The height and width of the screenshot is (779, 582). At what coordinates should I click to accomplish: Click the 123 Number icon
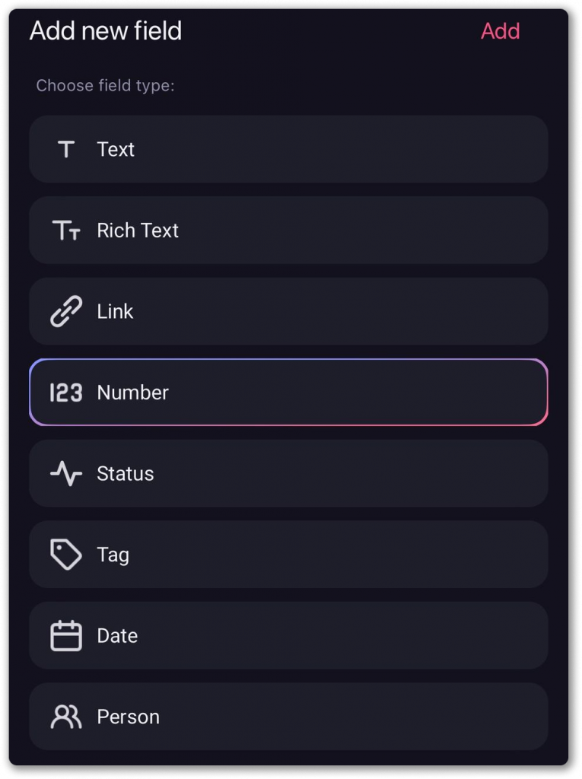66,393
